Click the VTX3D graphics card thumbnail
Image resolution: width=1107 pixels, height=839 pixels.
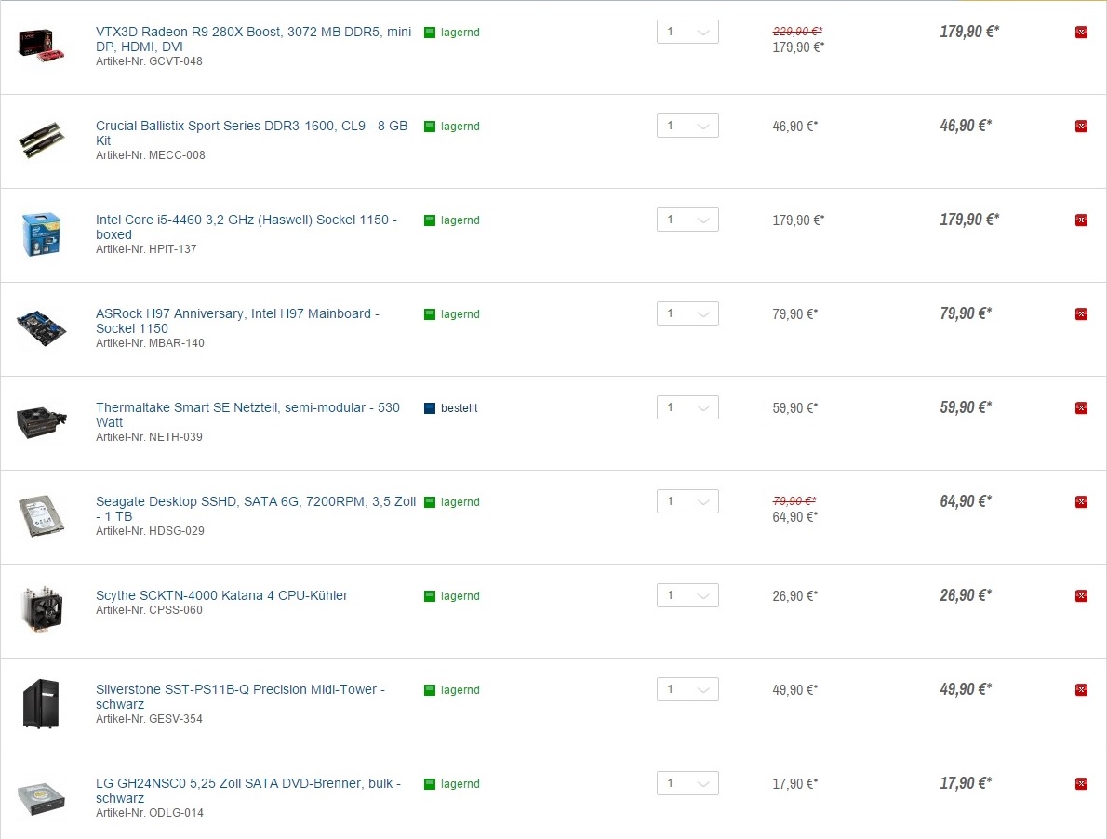(41, 46)
